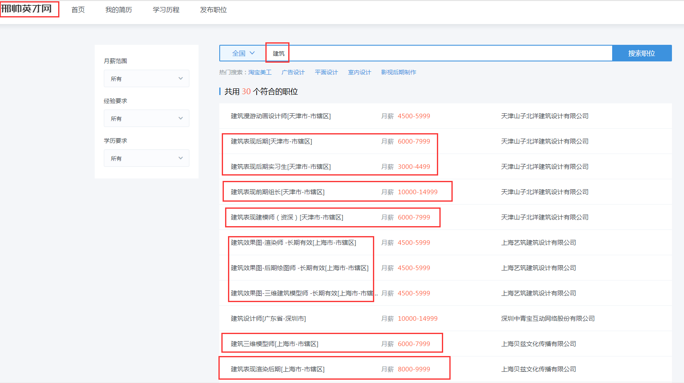684x383 pixels.
Task: Open the 学历要求 dropdown
Action: coord(146,158)
